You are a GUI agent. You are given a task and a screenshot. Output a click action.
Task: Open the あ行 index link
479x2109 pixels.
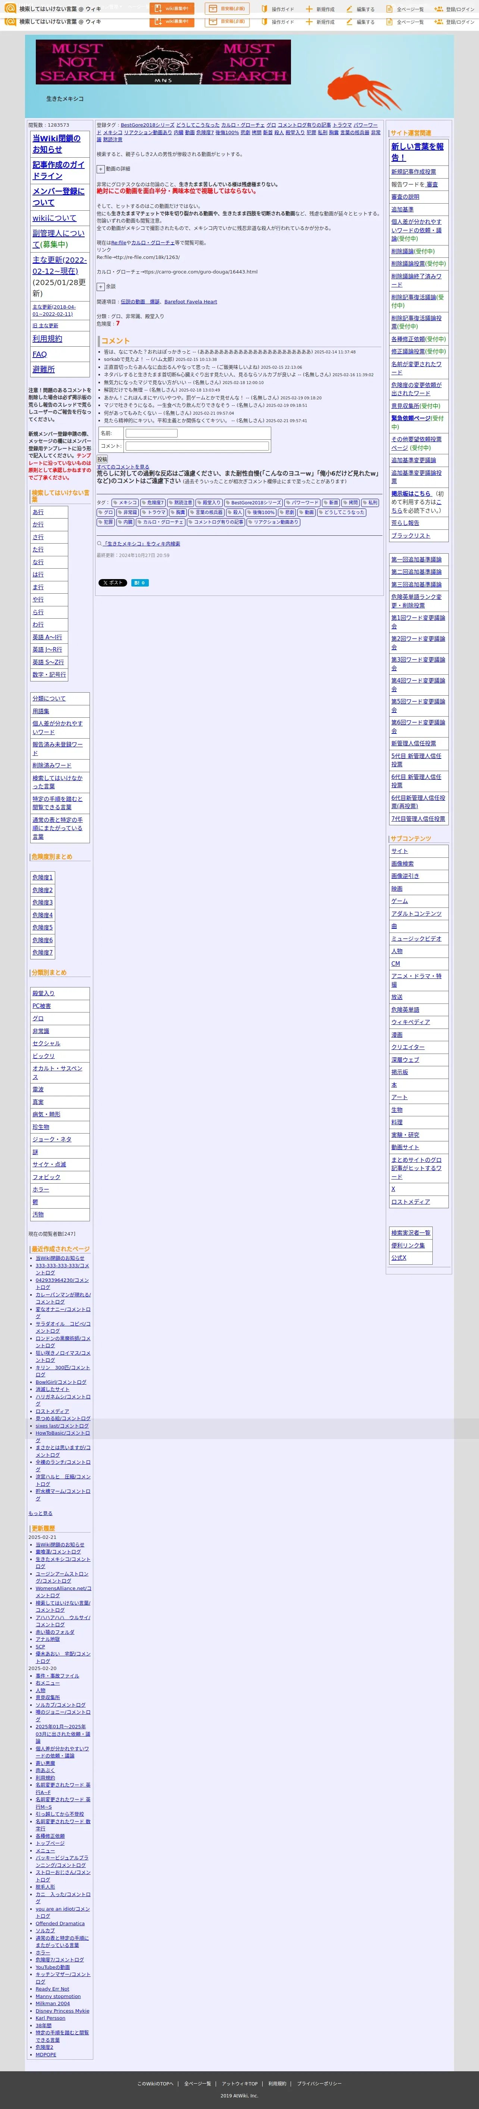click(x=38, y=512)
